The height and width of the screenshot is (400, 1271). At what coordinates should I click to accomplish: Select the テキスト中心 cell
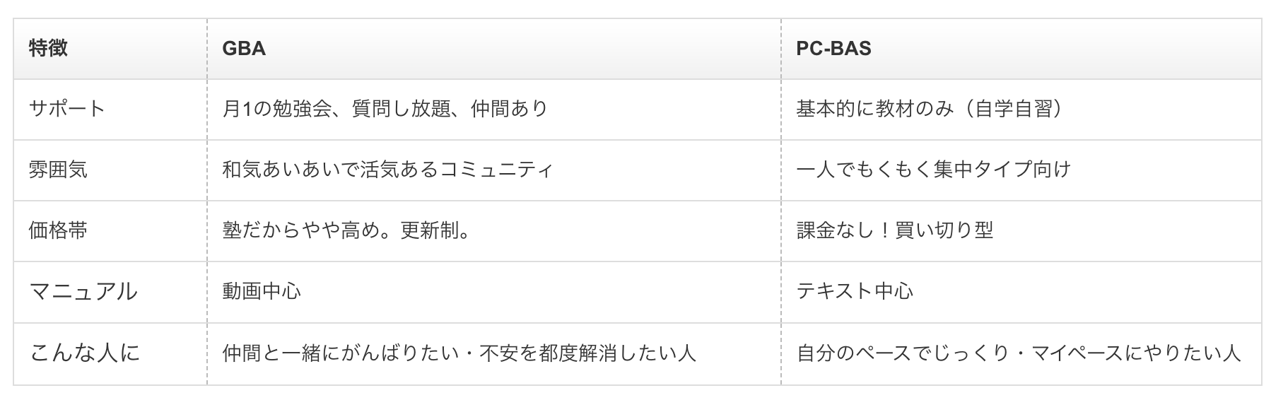click(x=855, y=291)
